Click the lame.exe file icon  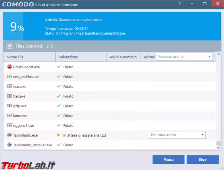coord(9,116)
